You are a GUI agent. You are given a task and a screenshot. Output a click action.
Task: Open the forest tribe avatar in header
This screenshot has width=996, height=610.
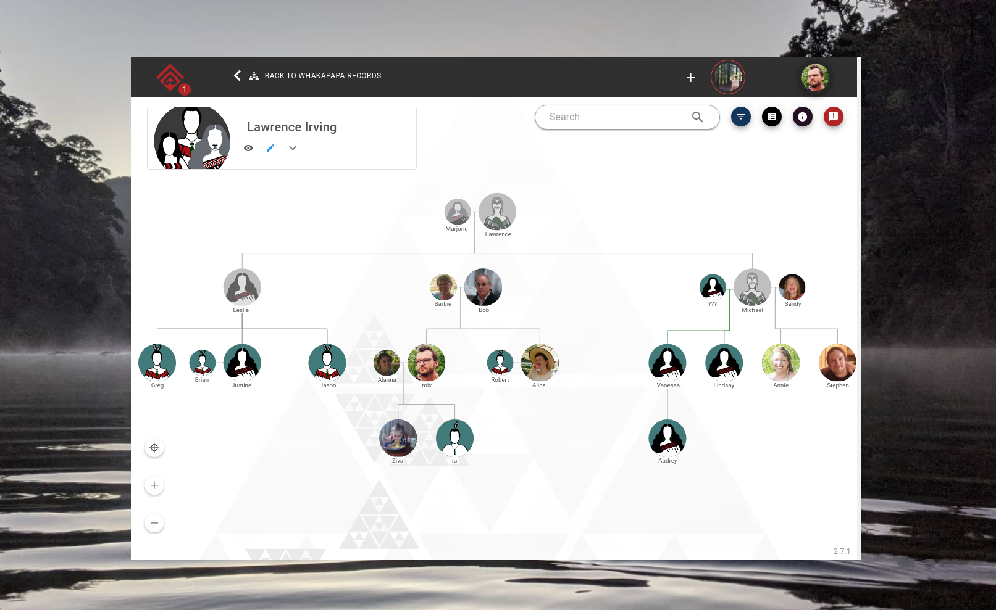coord(728,77)
